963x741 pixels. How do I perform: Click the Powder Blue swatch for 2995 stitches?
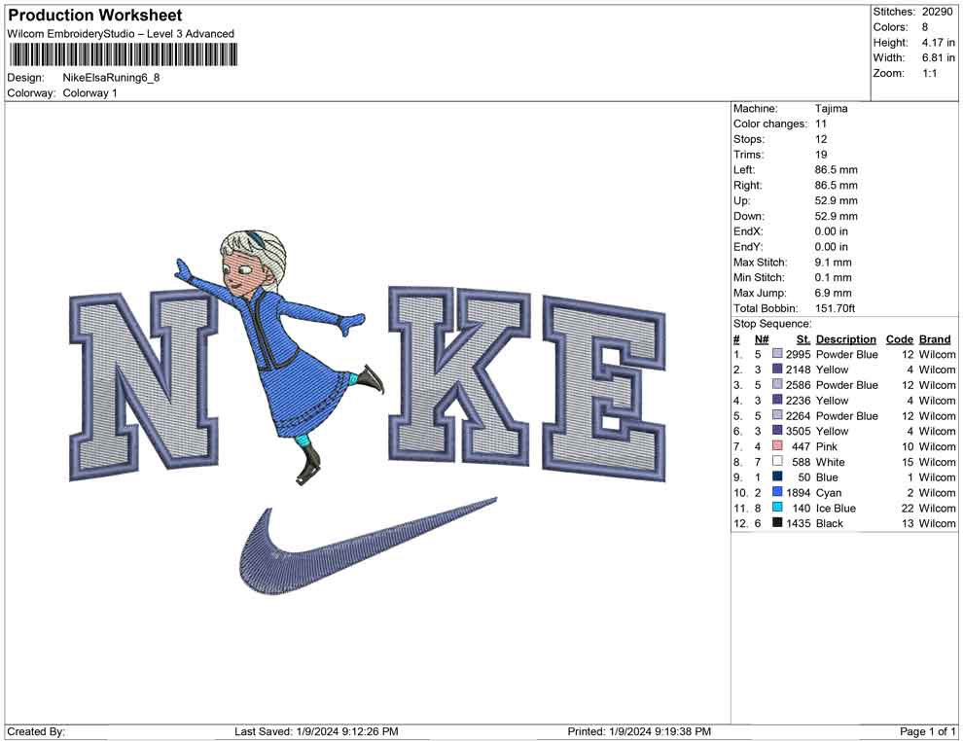[x=777, y=354]
